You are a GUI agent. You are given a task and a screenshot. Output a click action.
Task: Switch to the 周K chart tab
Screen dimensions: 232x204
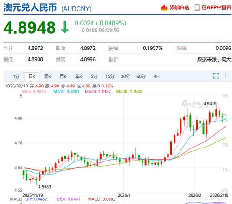47,76
